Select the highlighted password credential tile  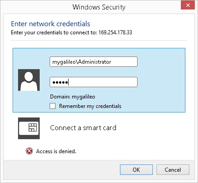99,80
